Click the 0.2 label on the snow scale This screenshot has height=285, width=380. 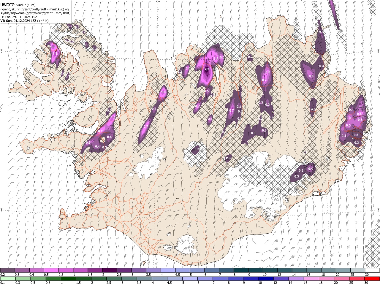2,275
